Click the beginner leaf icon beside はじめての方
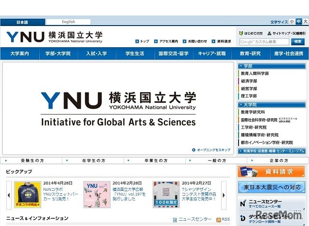Image resolution: width=309 pixels, height=226 pixels. (241, 33)
